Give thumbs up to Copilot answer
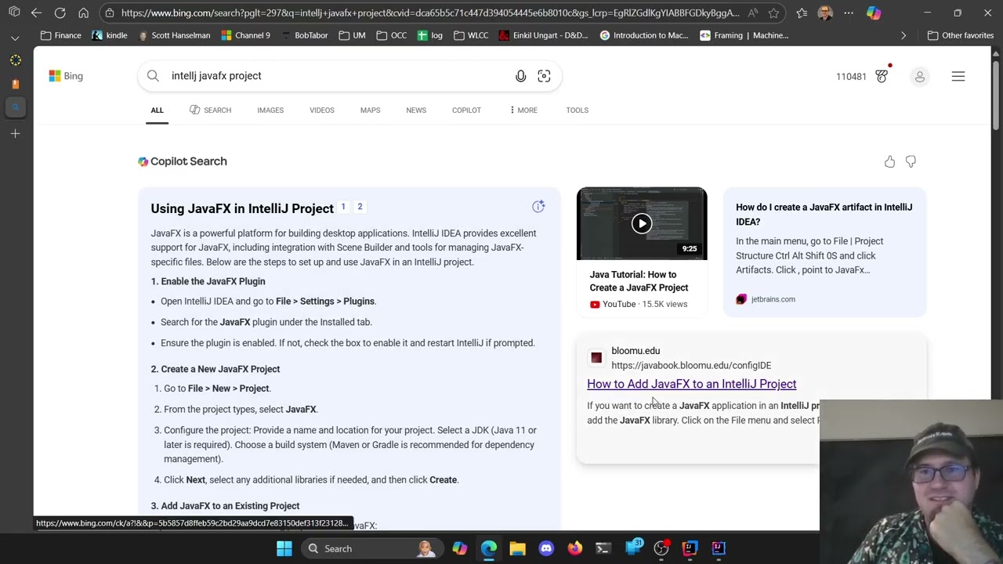Screen dimensions: 1003x564 [889, 161]
